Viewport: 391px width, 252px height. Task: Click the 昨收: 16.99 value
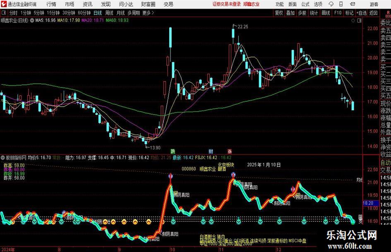(x=14, y=174)
